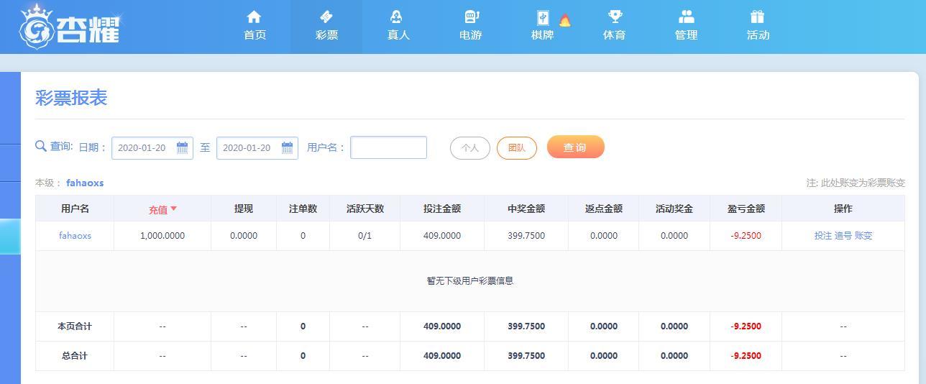
Task: Click the highlighted light-blue left sidebar tab
Action: click(x=10, y=237)
